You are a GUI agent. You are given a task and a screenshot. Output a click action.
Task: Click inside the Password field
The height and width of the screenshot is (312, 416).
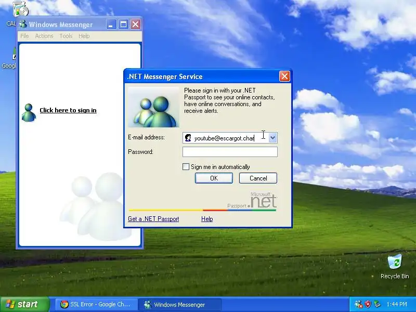230,152
